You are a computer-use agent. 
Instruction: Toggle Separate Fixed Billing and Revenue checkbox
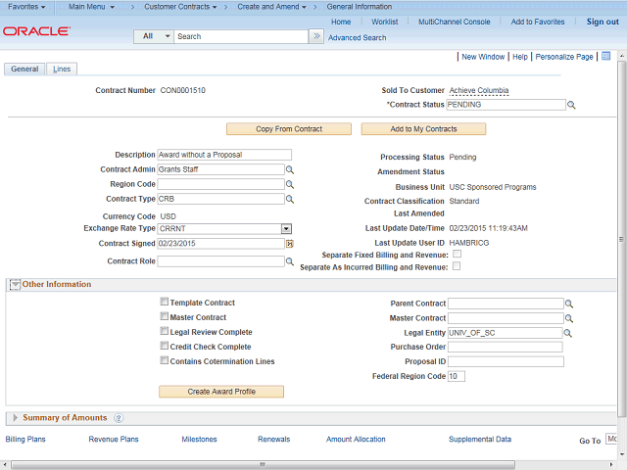tap(456, 255)
